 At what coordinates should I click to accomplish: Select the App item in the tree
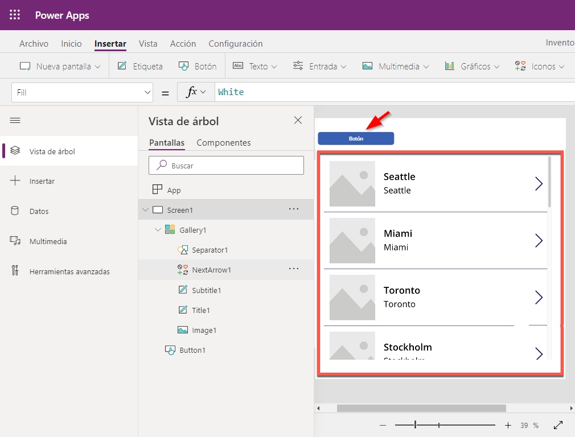coord(226,190)
